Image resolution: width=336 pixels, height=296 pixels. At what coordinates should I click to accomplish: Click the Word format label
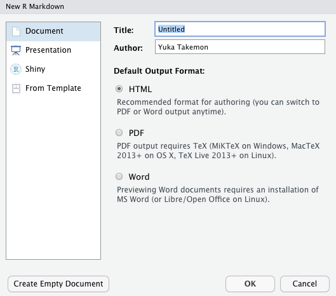click(139, 177)
